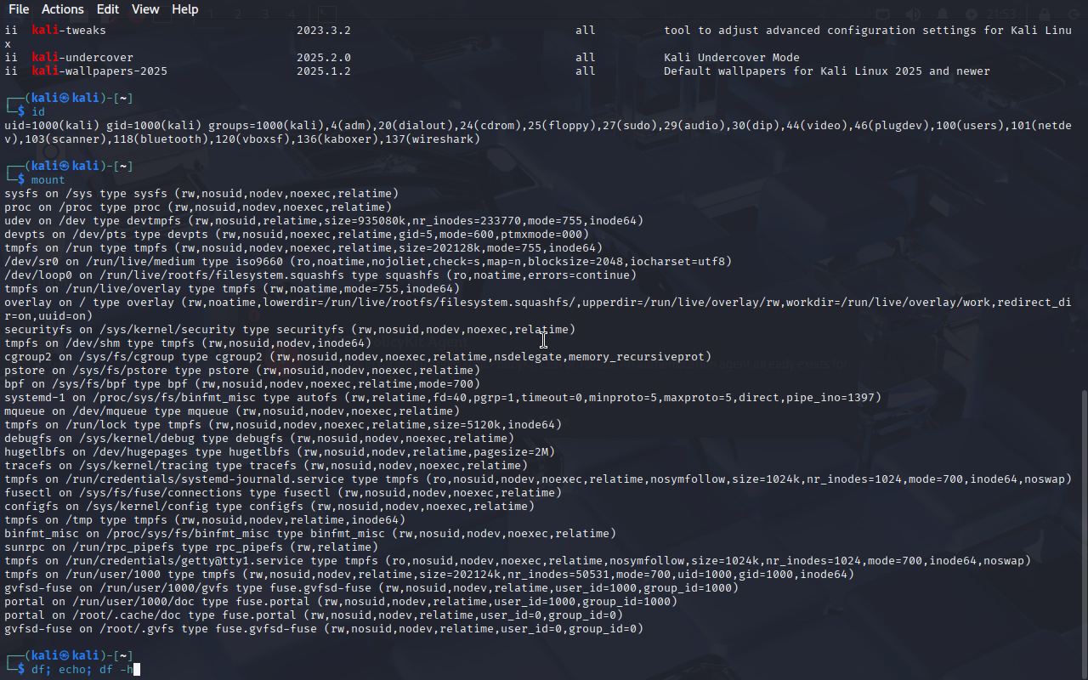1088x680 pixels.
Task: Open the Edit menu
Action: (108, 9)
